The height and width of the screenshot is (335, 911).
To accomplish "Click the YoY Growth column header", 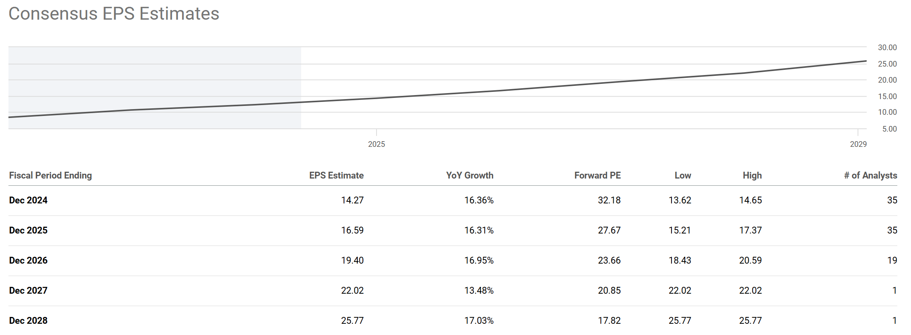I will pyautogui.click(x=469, y=175).
